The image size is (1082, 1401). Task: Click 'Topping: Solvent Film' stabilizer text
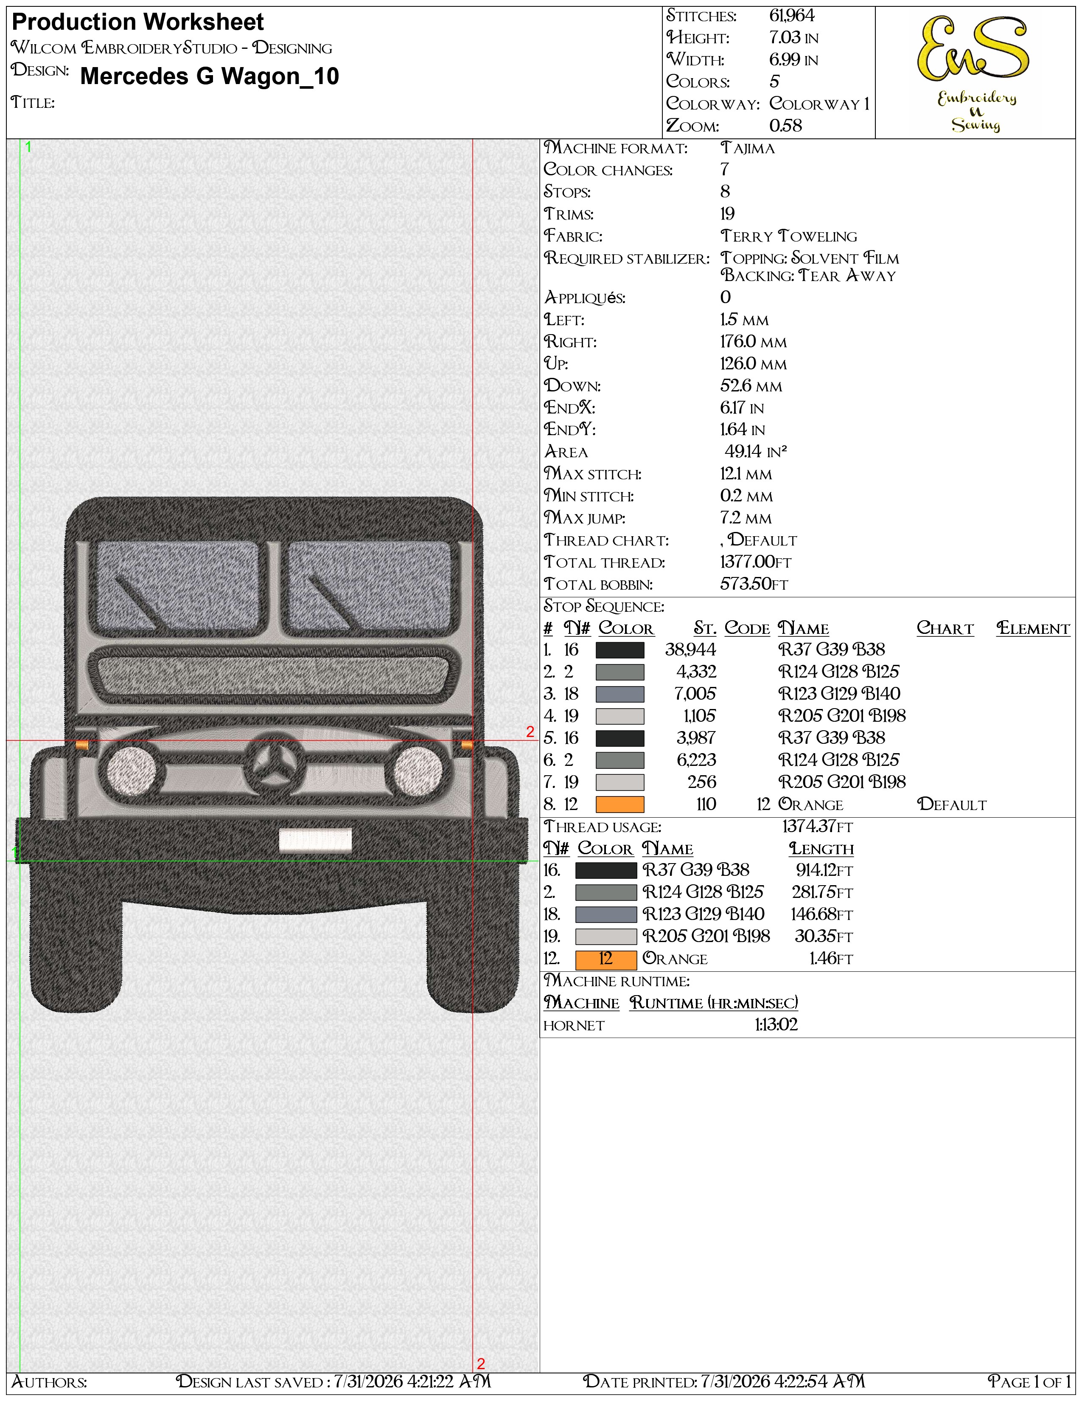click(810, 259)
